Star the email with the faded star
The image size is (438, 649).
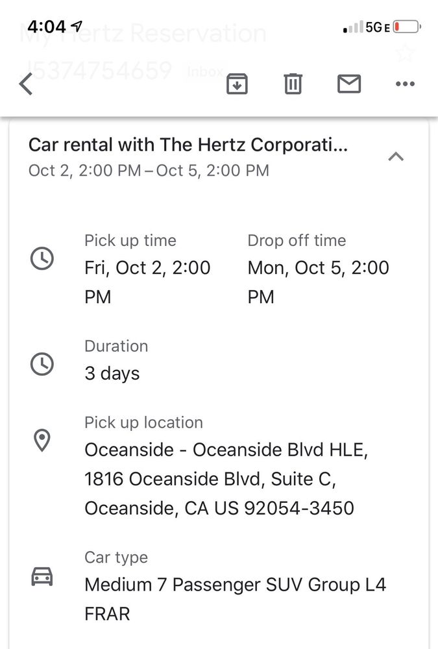(405, 53)
